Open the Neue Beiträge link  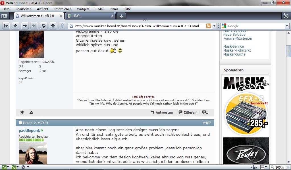click(234, 34)
